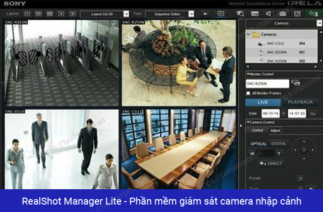Click the W wide zoom button
This screenshot has height=212, width=323.
coord(253,154)
